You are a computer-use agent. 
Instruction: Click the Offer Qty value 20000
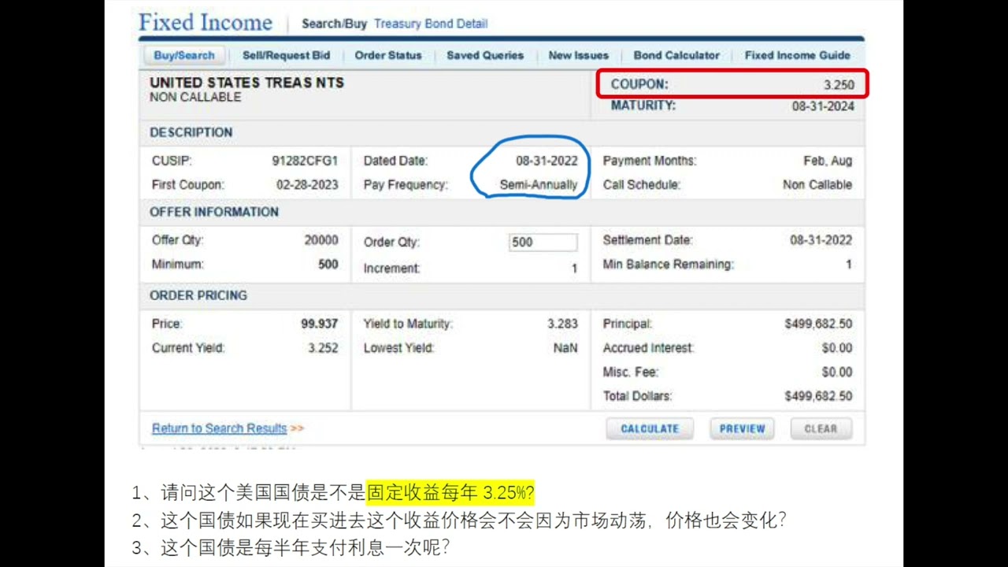[x=321, y=240]
